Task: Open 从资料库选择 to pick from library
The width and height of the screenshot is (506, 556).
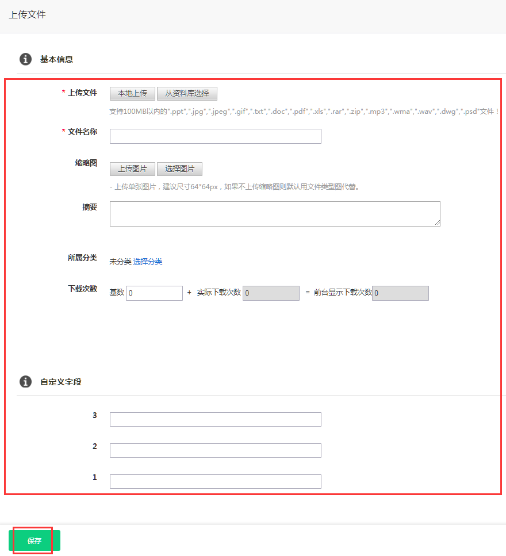Action: point(187,93)
